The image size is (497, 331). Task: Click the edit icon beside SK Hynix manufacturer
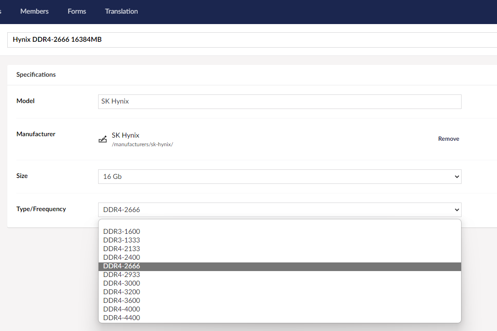click(x=103, y=139)
